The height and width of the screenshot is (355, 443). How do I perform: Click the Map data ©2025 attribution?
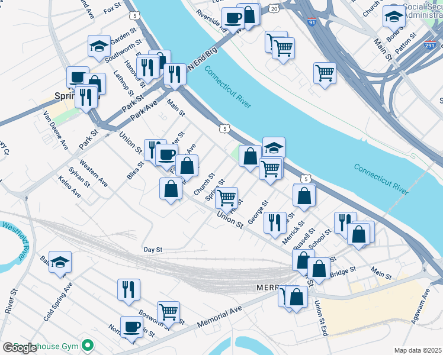[x=418, y=350]
